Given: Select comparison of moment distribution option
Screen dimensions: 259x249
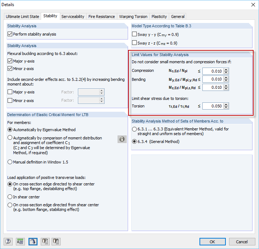Looking at the screenshot, I should coord(10,138).
